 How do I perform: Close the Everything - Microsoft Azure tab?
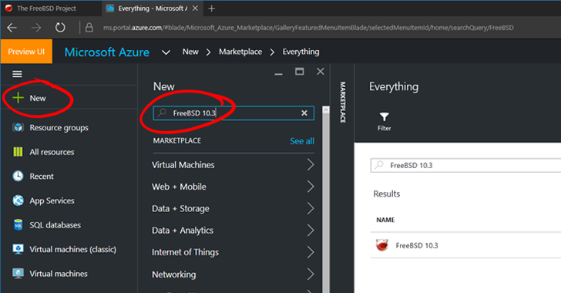195,8
